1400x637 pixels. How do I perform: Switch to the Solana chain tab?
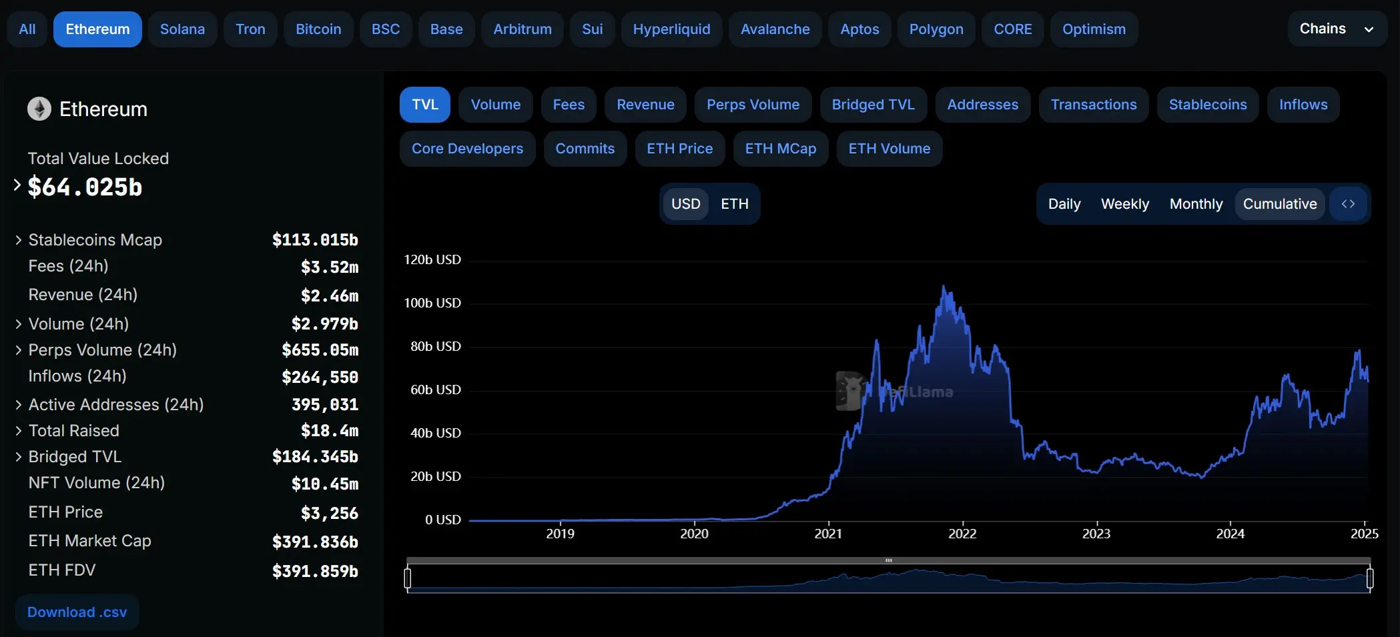182,29
